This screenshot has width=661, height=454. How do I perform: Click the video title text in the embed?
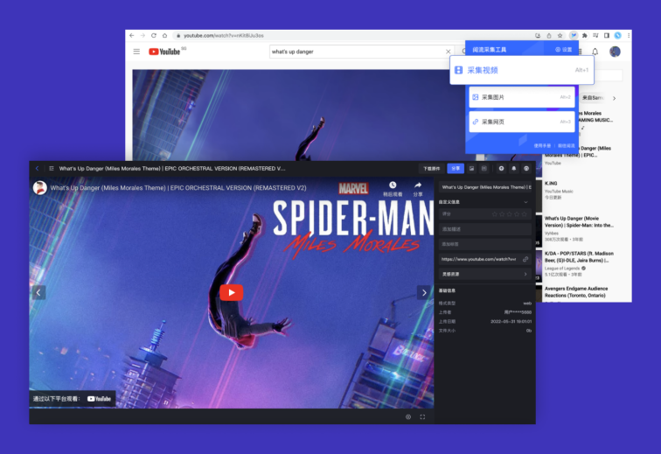point(178,188)
